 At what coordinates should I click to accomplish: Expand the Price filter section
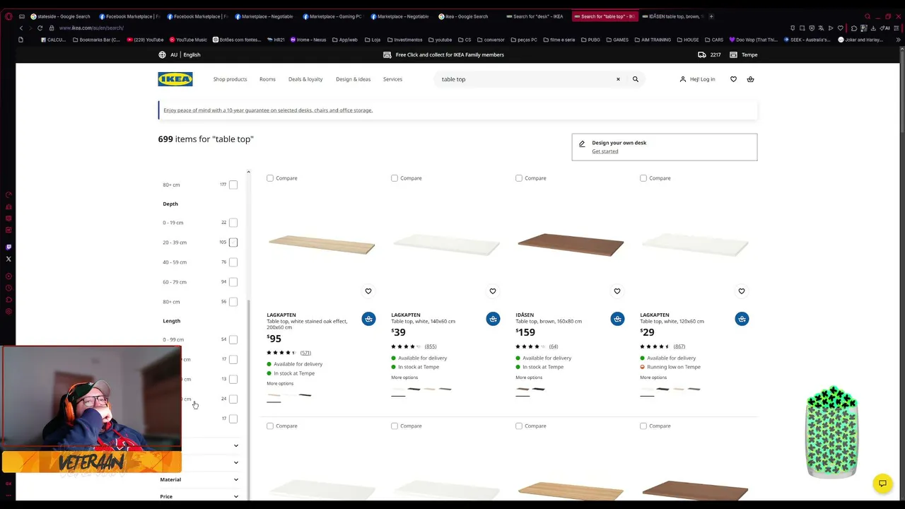(x=199, y=496)
